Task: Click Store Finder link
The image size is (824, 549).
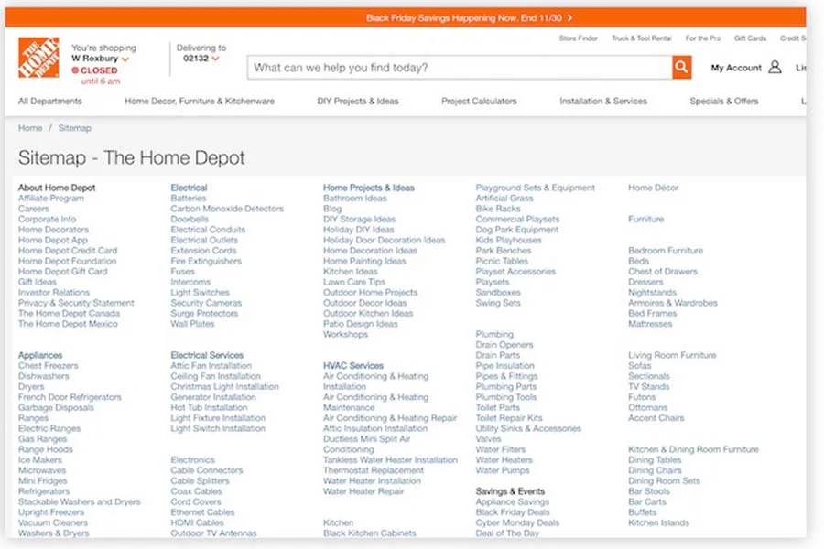Action: [x=578, y=38]
